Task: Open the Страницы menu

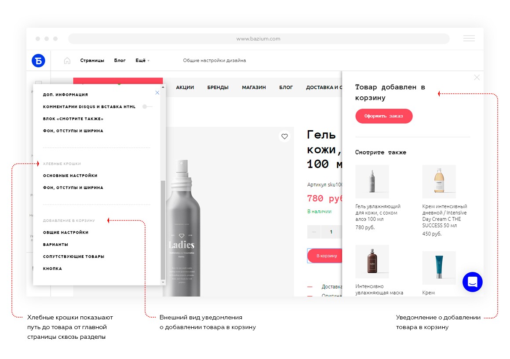Action: click(x=92, y=61)
